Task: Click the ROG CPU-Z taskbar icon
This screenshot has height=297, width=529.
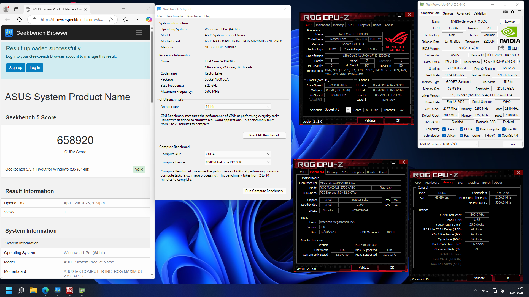Action: pyautogui.click(x=70, y=290)
